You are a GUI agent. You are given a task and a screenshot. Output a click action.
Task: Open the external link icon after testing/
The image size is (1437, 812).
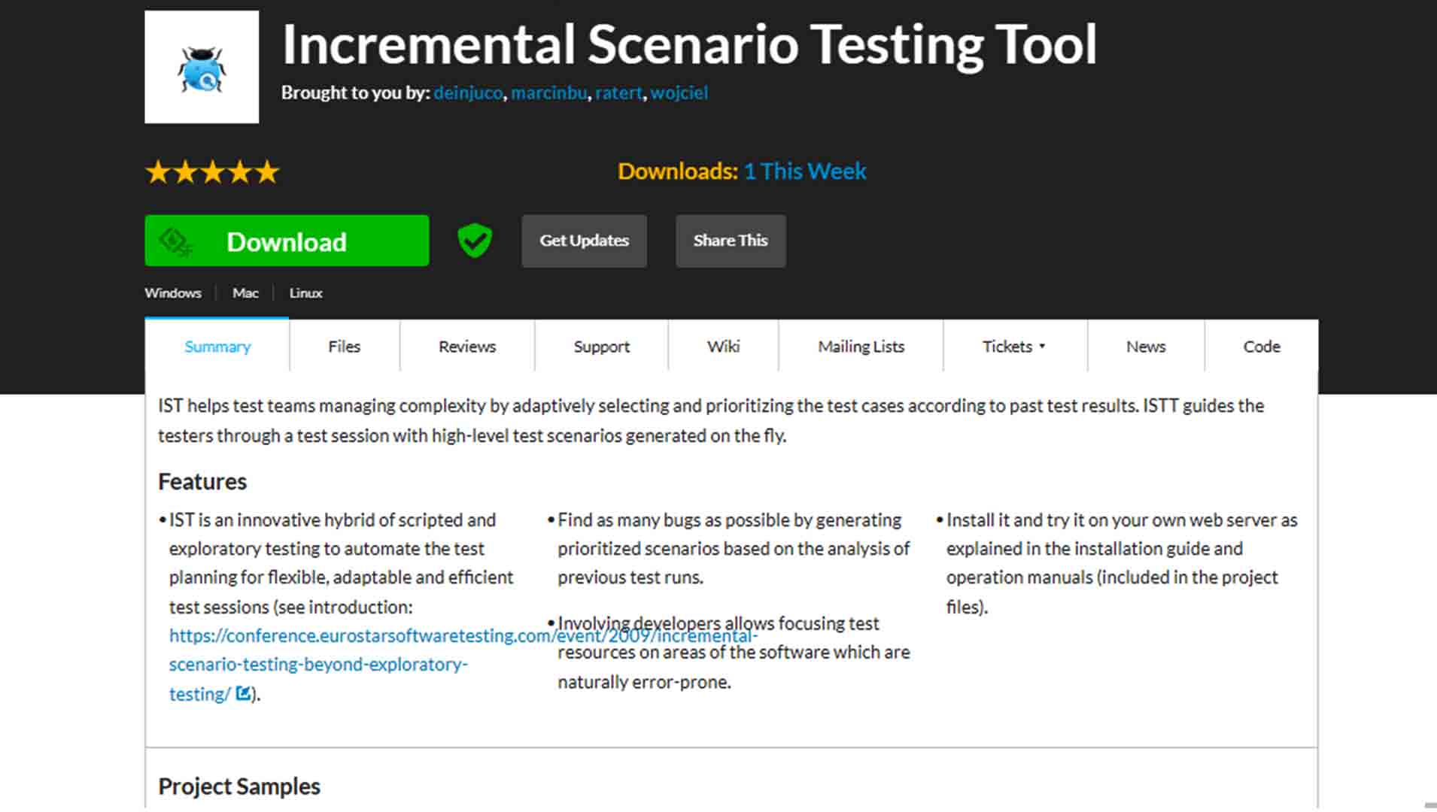point(243,693)
